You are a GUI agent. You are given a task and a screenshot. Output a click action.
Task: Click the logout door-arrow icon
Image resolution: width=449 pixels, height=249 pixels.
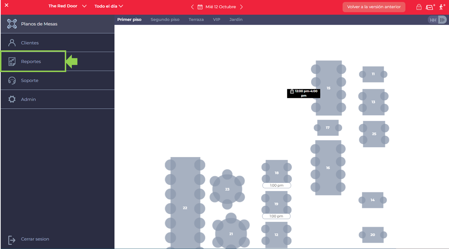pos(12,240)
